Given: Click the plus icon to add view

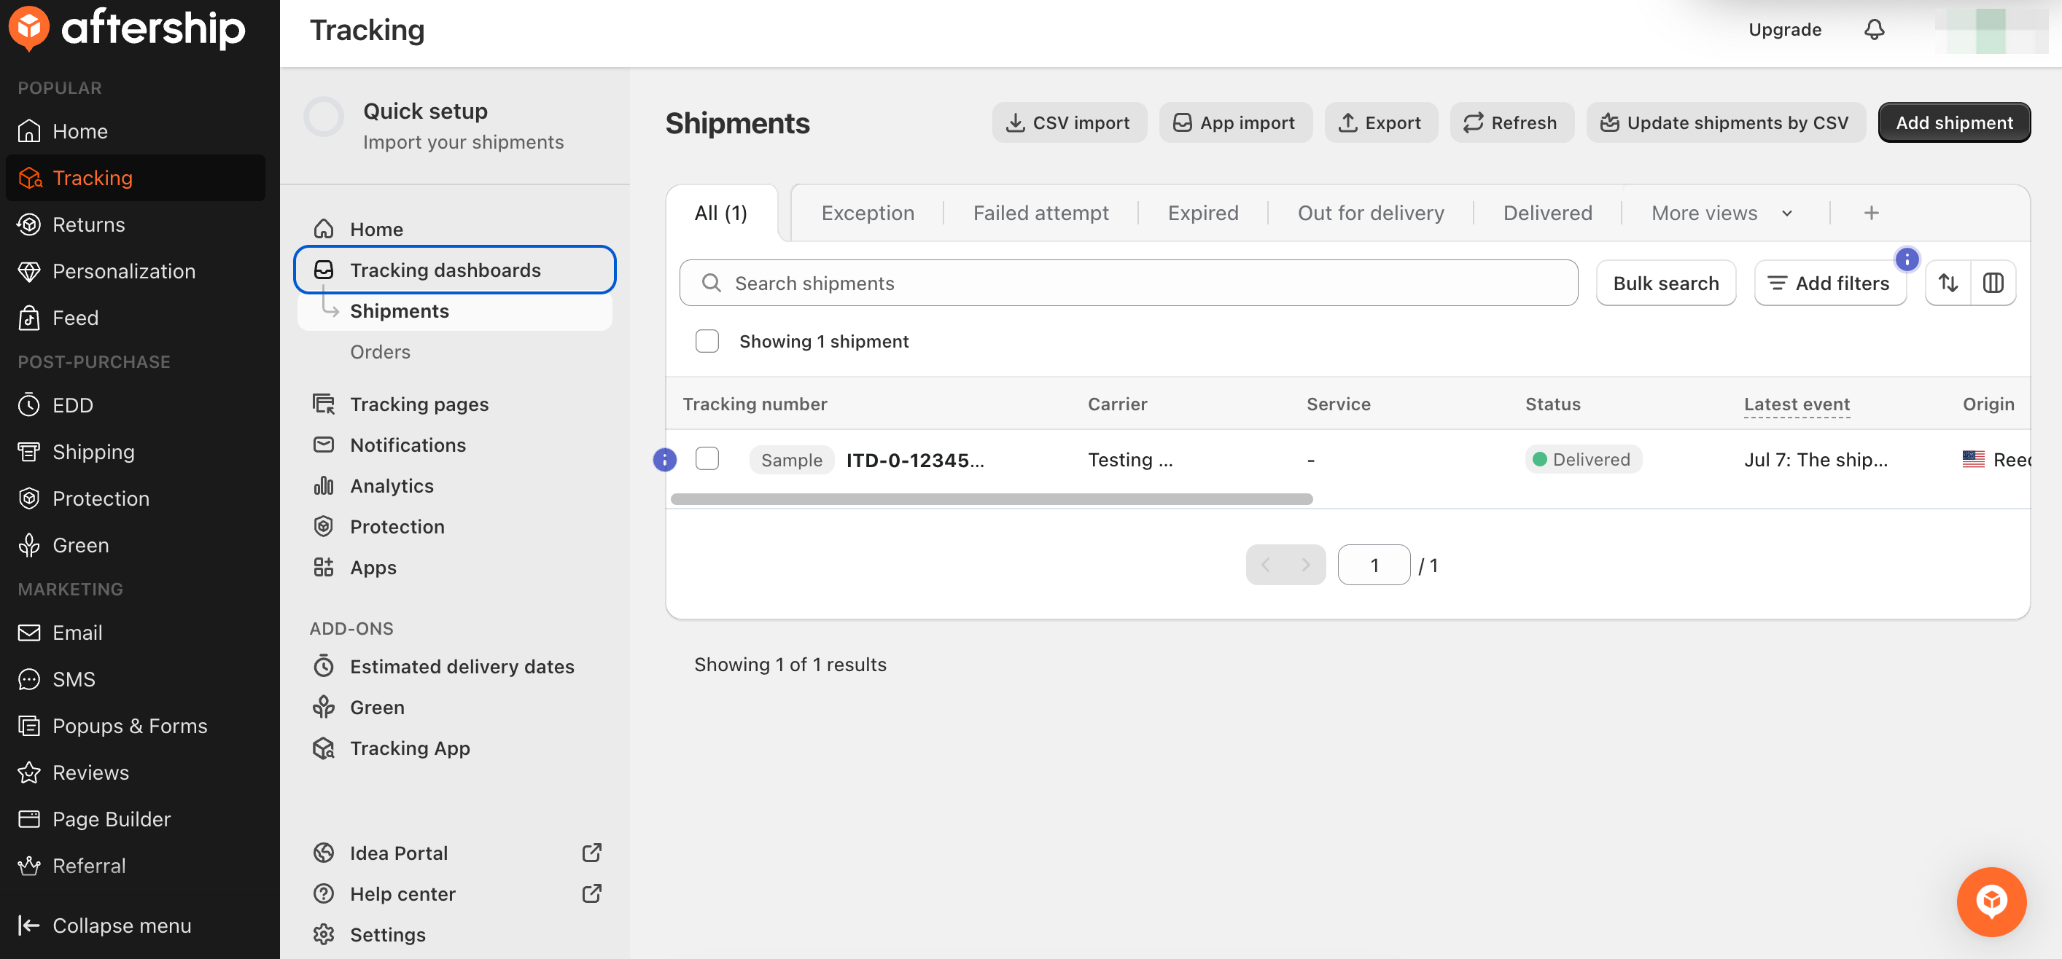Looking at the screenshot, I should [1871, 213].
